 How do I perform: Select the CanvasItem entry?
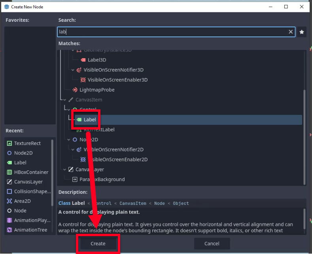89,100
